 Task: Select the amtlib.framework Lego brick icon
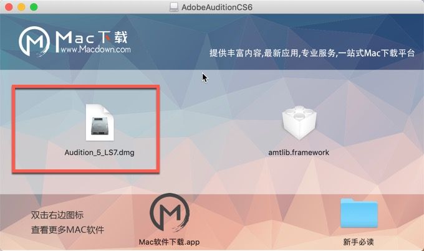click(x=299, y=123)
